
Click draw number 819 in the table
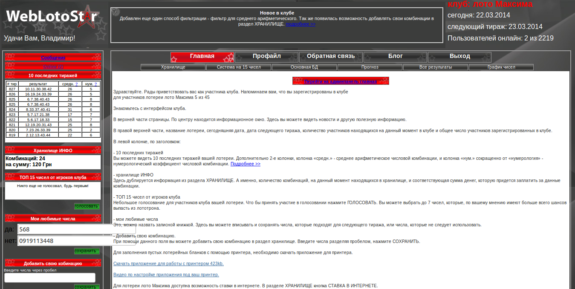pyautogui.click(x=12, y=135)
